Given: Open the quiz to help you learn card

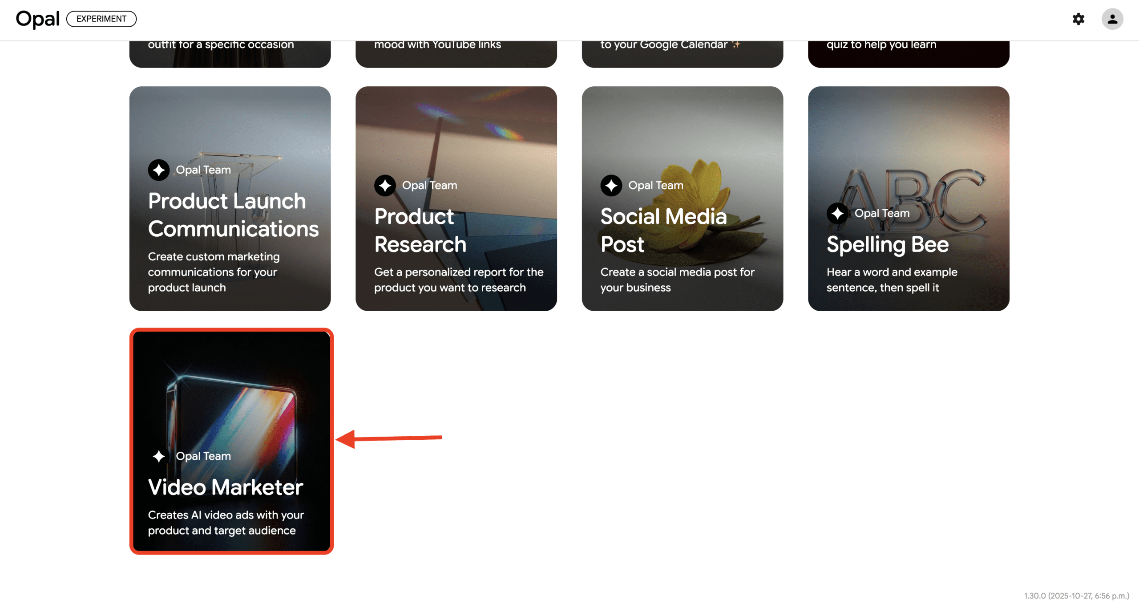Looking at the screenshot, I should [x=909, y=54].
